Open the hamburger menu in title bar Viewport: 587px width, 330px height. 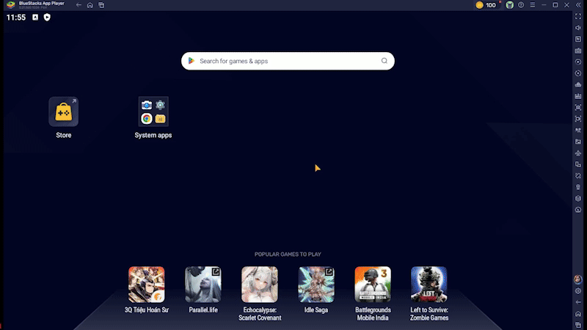coord(533,5)
